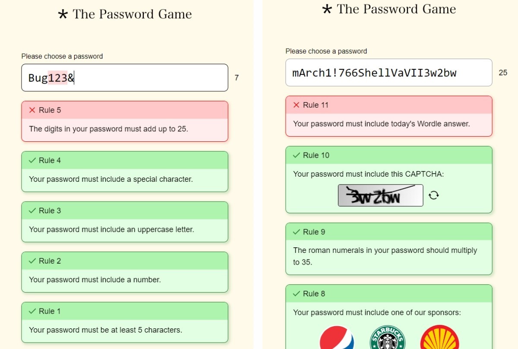Click the password length counter showing 25

pos(503,73)
